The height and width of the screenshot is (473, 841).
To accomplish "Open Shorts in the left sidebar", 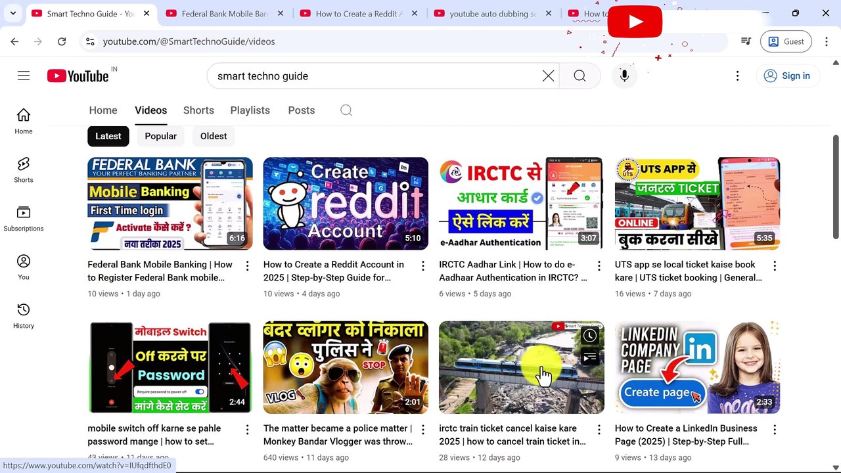I will point(24,170).
